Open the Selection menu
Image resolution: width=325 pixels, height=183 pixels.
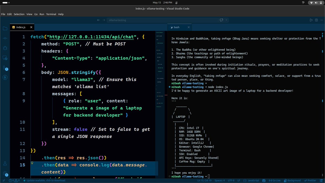pos(19,14)
